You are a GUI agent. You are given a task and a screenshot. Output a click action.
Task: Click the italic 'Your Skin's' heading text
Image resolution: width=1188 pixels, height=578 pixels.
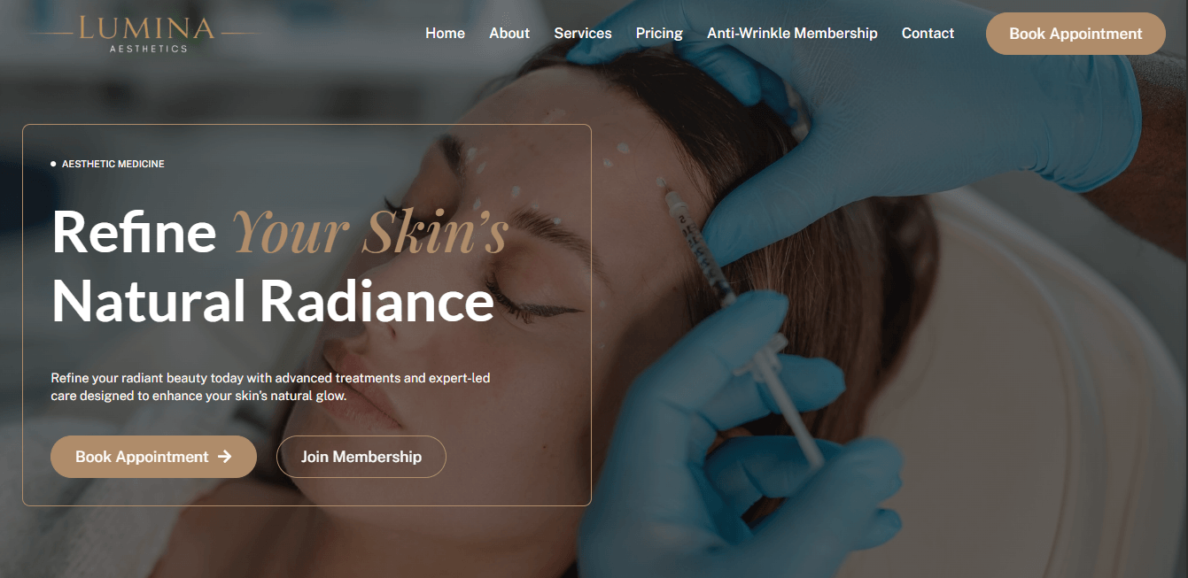pos(369,232)
